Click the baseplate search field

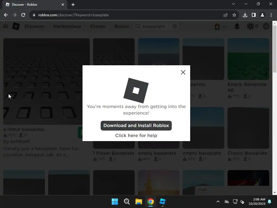(156, 26)
